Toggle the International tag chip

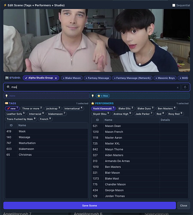(x=73, y=108)
